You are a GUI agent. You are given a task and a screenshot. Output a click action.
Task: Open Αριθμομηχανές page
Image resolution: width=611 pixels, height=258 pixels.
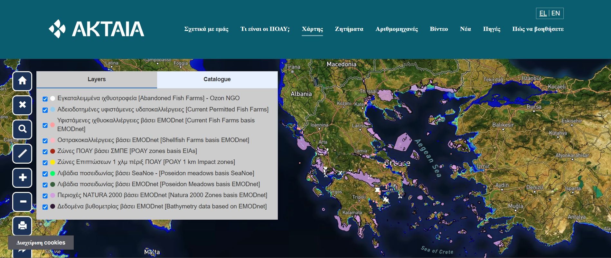397,29
